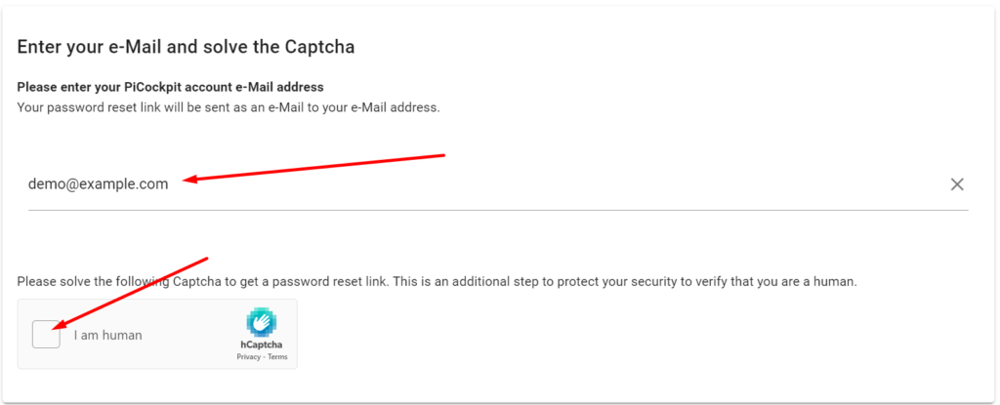Click the 'Please solve the following Captcha' paragraph
The height and width of the screenshot is (405, 1000).
(437, 281)
